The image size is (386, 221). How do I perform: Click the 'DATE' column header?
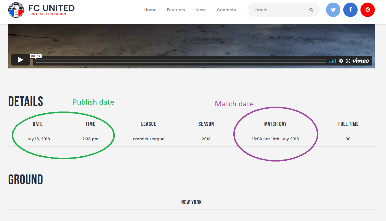[x=38, y=124]
